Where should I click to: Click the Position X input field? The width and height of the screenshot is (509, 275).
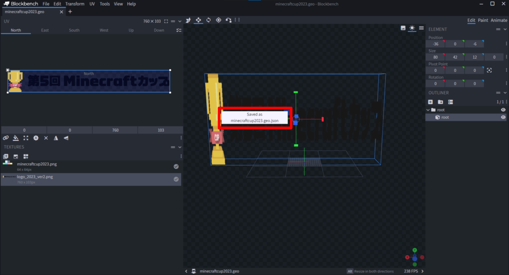click(435, 44)
